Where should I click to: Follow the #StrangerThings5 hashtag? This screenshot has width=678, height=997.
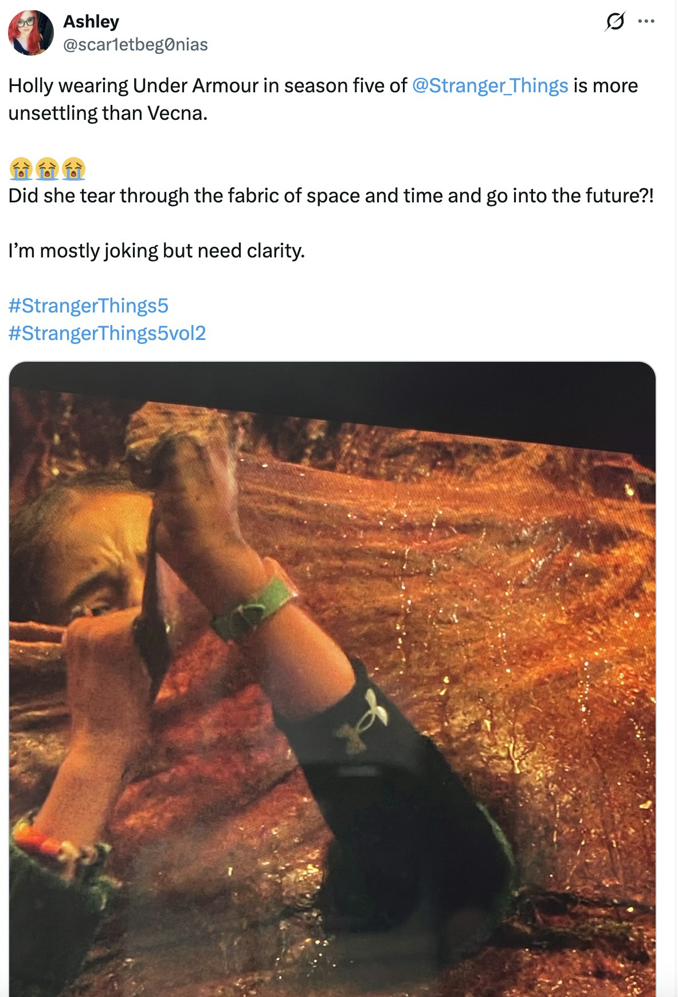(88, 306)
